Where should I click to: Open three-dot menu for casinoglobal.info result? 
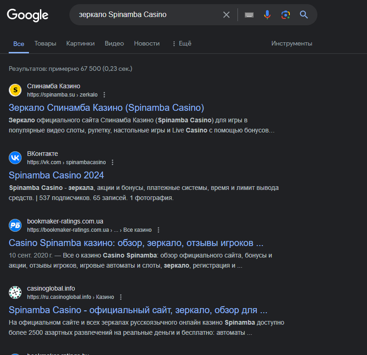click(x=121, y=297)
